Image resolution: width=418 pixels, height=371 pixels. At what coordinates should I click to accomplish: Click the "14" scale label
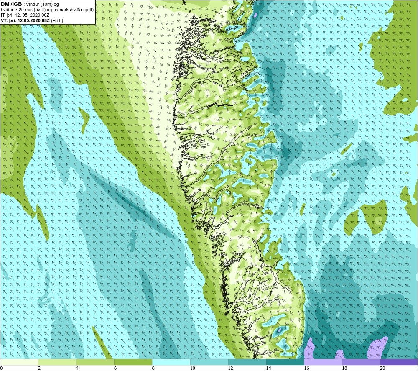point(268,368)
